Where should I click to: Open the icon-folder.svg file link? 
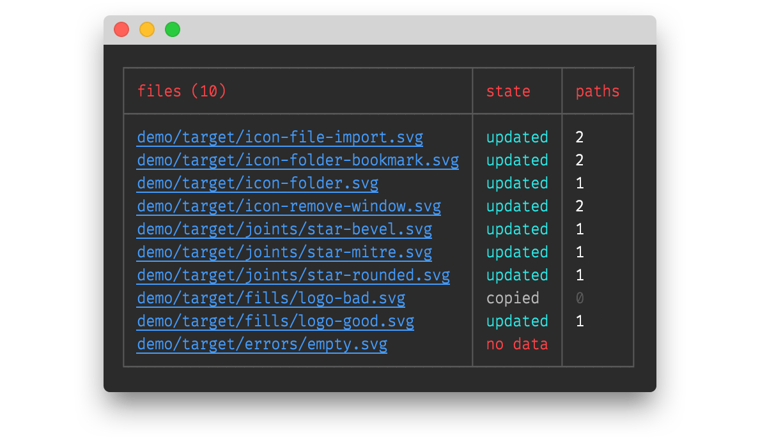[x=257, y=183]
